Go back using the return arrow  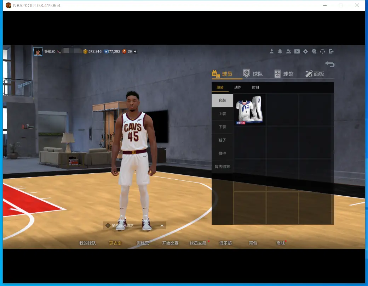click(330, 64)
